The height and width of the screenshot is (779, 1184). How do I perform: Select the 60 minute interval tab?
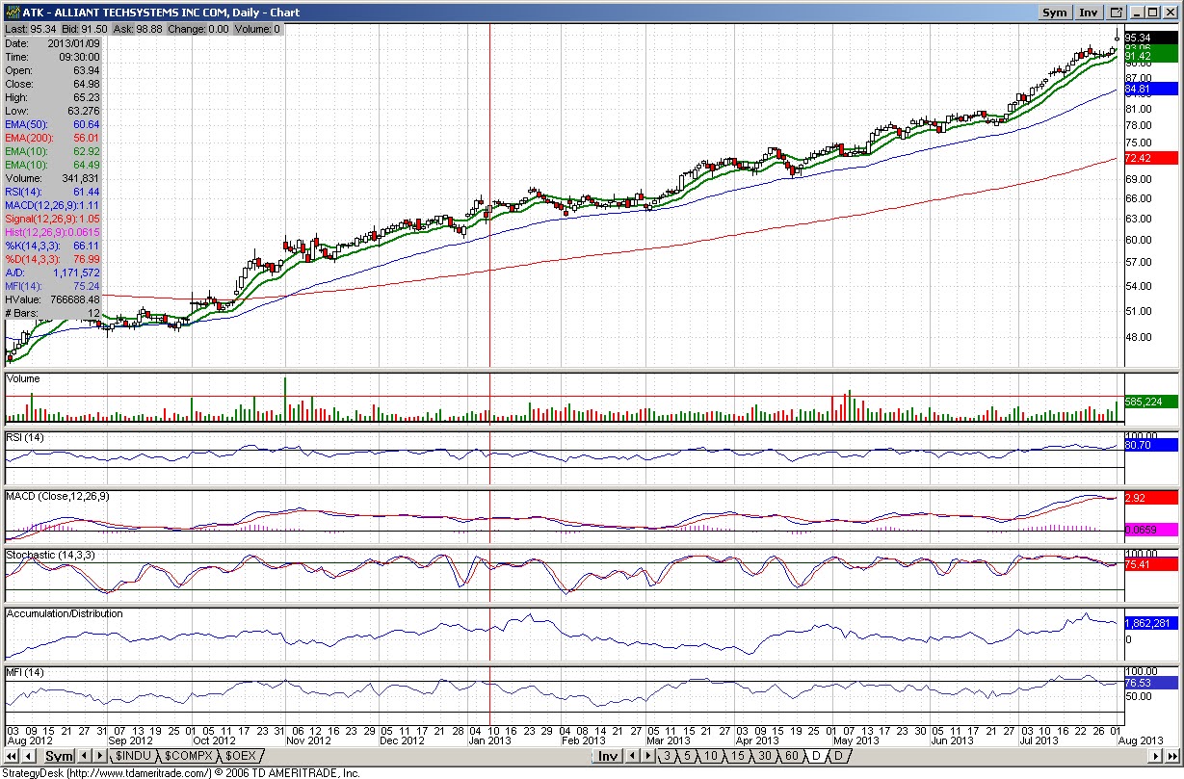point(791,756)
